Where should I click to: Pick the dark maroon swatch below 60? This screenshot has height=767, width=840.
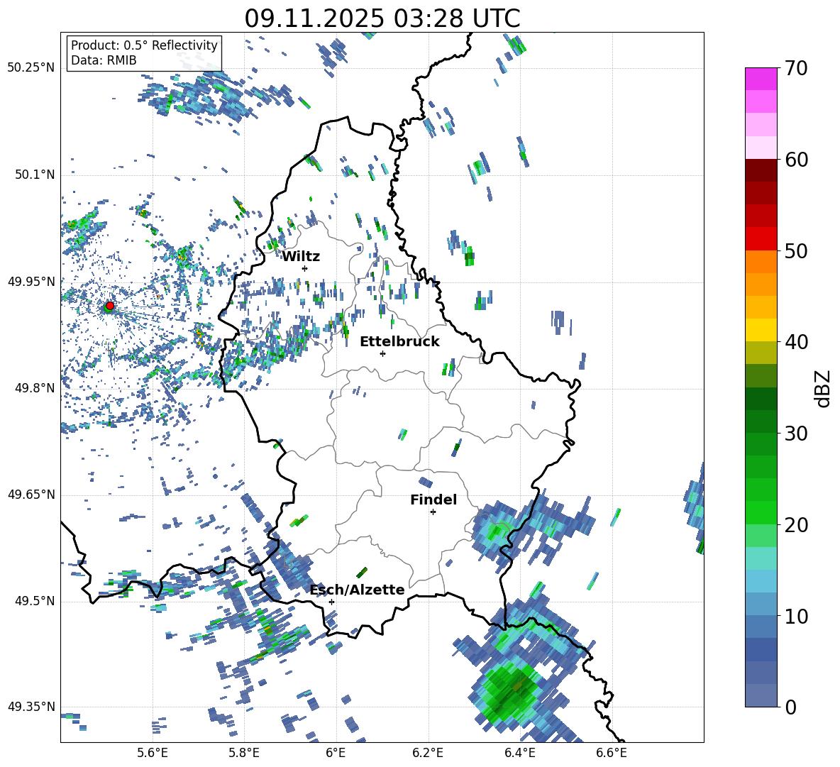pos(761,170)
